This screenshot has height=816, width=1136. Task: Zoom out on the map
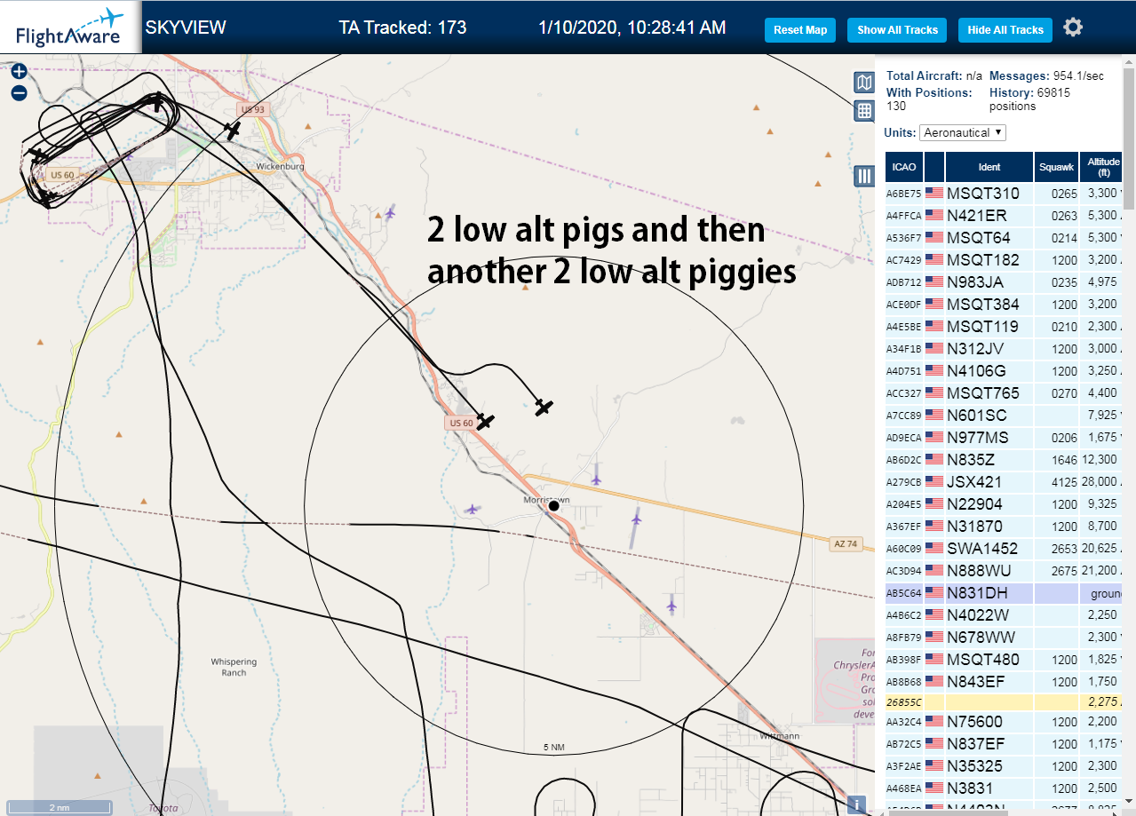point(19,92)
